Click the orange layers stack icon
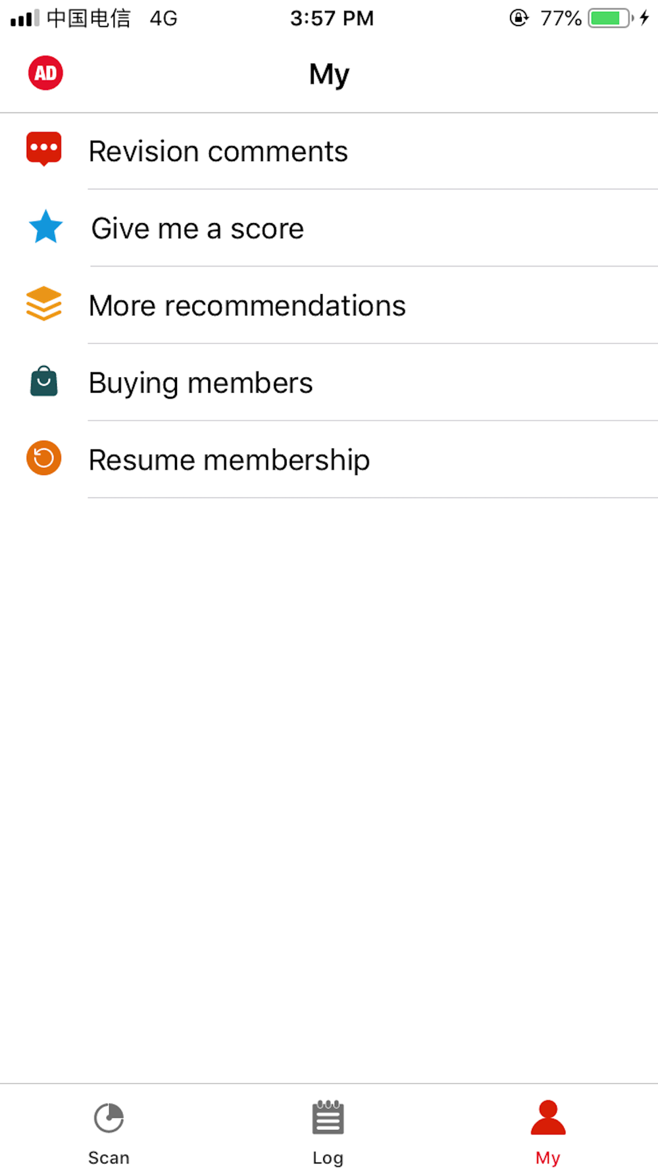 (x=44, y=304)
